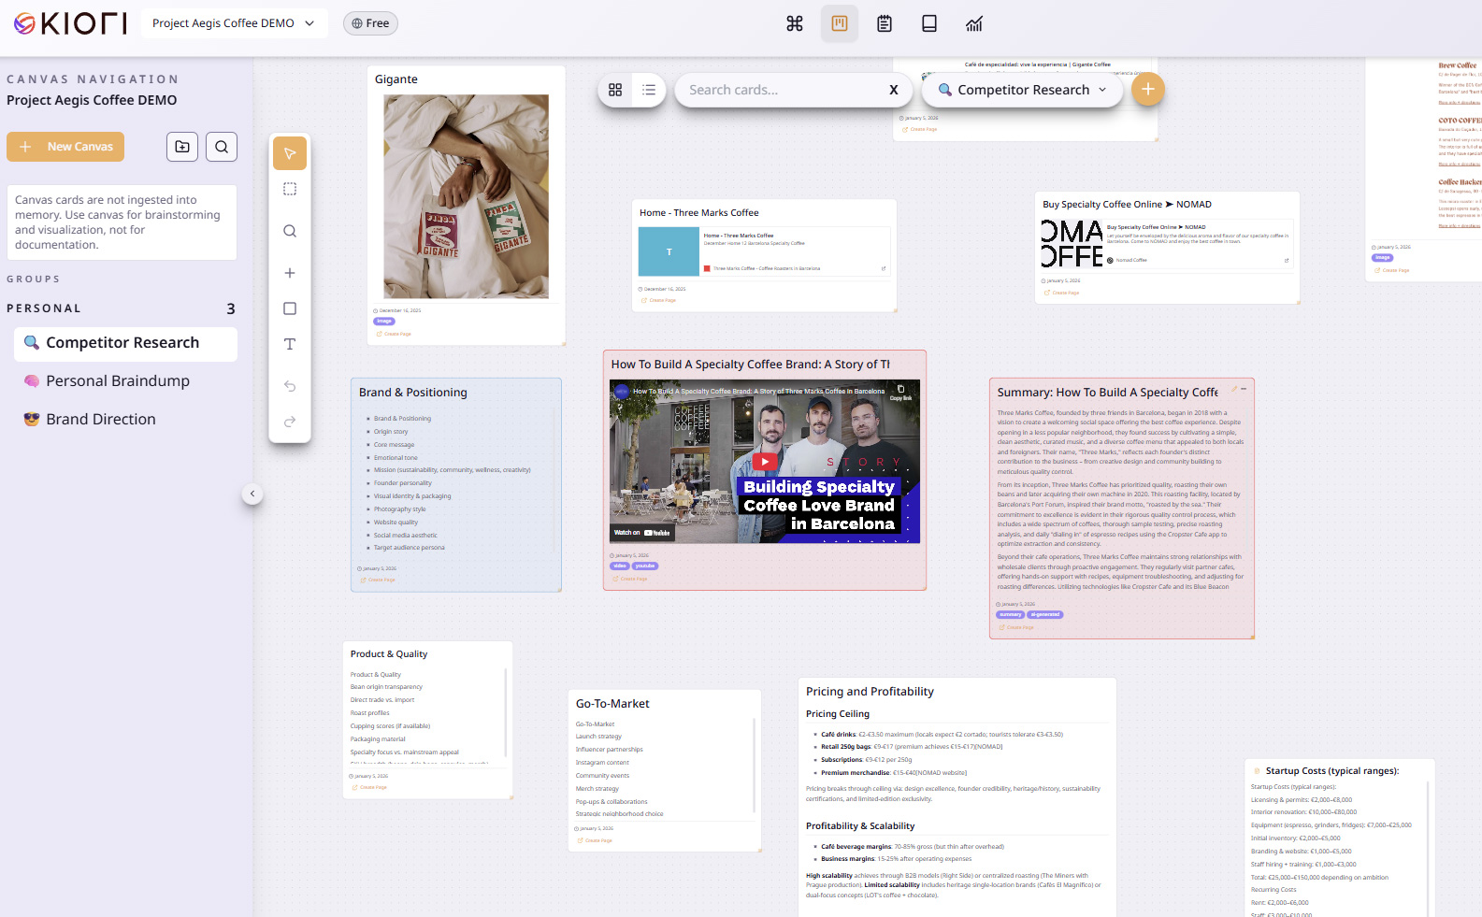Click Create Page on the YouTube video card
The height and width of the screenshot is (917, 1482).
point(629,580)
